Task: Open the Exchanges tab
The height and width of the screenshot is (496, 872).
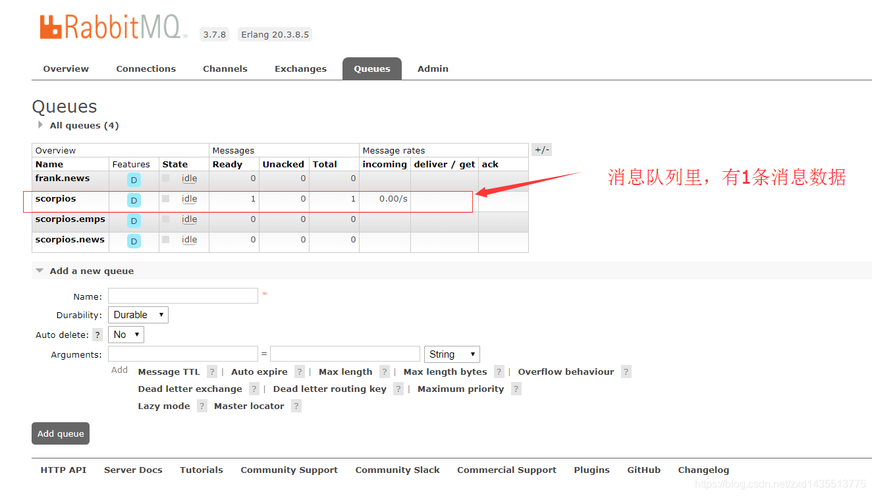Action: [x=301, y=69]
